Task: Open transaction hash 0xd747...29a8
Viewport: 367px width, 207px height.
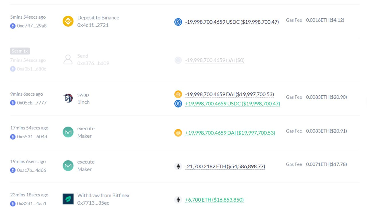Action: pos(32,26)
